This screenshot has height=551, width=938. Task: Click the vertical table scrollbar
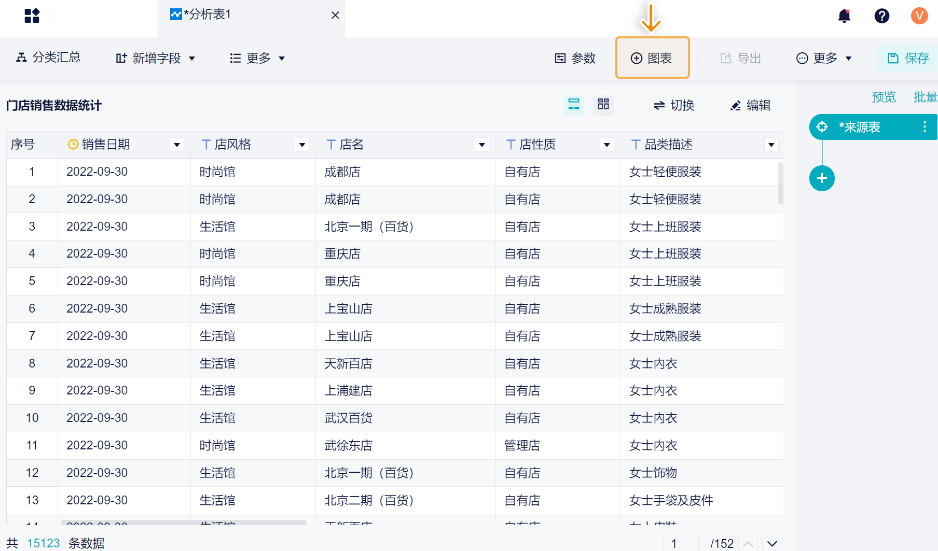pos(780,183)
